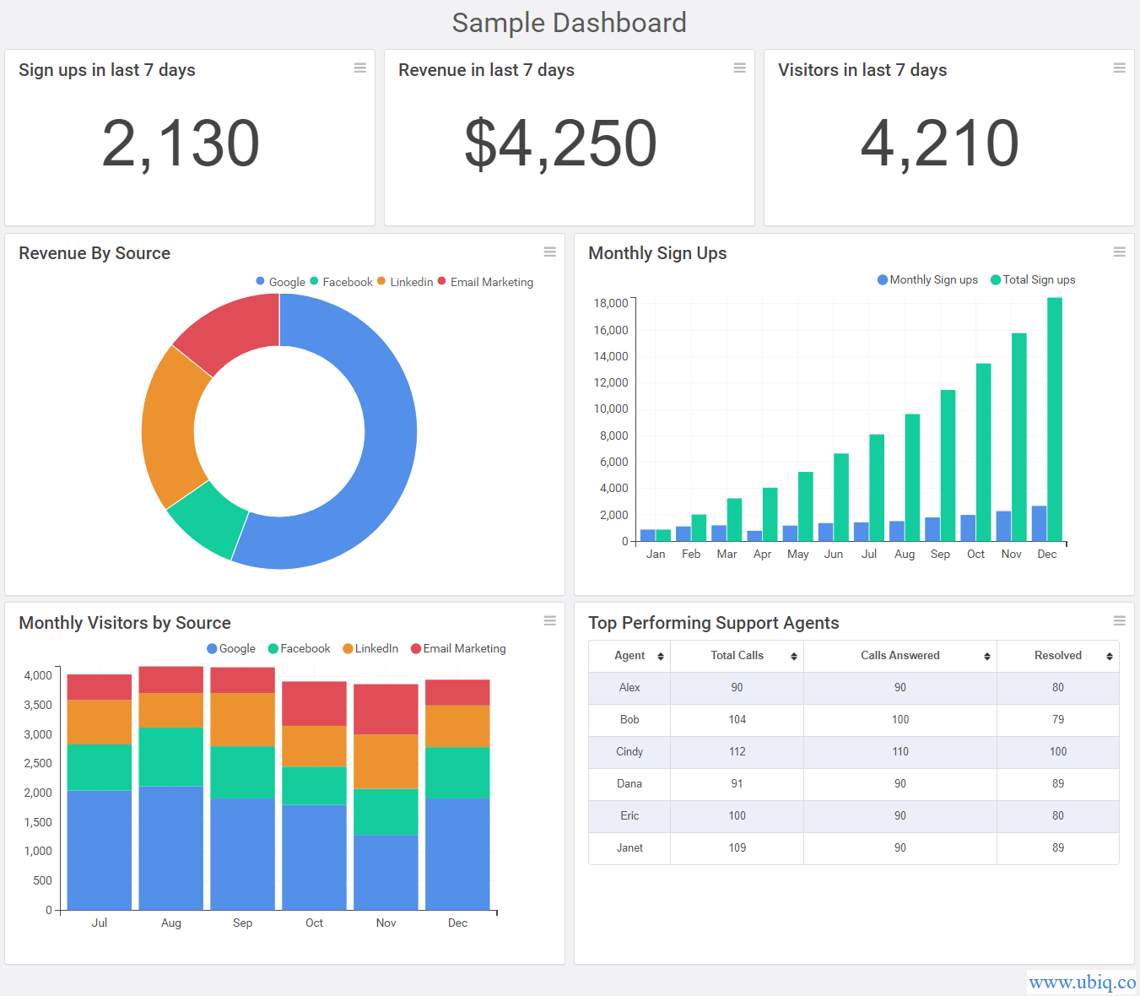
Task: Toggle the Google series in Revenue By Source legend
Action: pos(279,281)
